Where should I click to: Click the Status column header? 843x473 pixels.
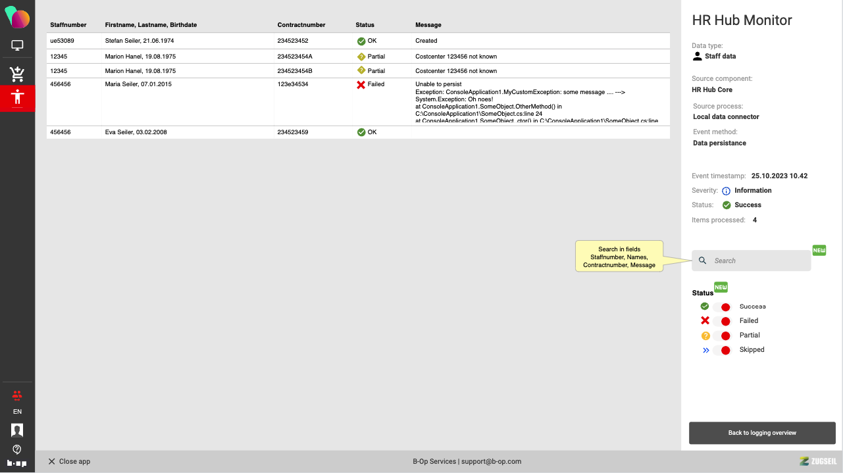[x=365, y=25]
